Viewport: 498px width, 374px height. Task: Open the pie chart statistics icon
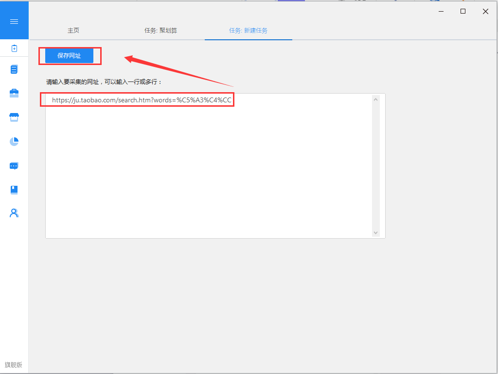coord(14,141)
